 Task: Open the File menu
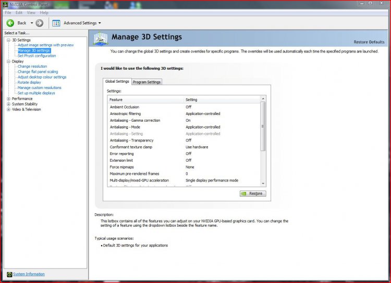pyautogui.click(x=8, y=12)
